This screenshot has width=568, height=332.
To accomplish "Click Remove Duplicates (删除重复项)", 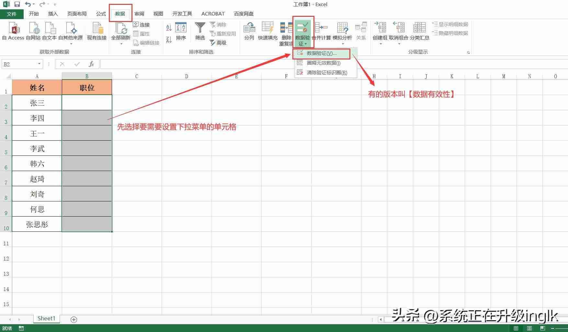I will [286, 34].
